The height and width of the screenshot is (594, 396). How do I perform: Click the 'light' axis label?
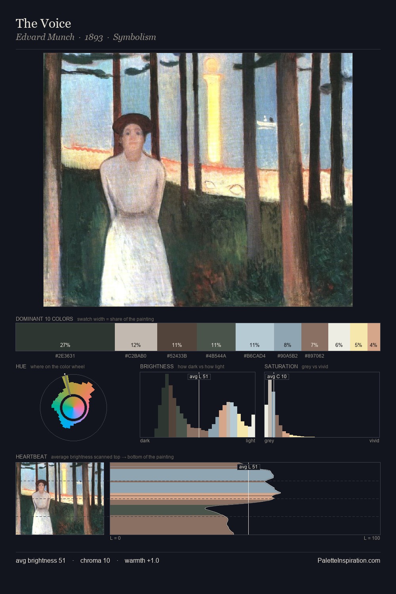[x=251, y=441]
